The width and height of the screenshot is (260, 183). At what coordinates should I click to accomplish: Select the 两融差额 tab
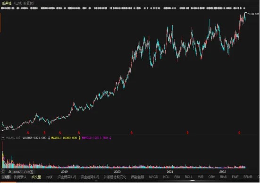(x=137, y=177)
